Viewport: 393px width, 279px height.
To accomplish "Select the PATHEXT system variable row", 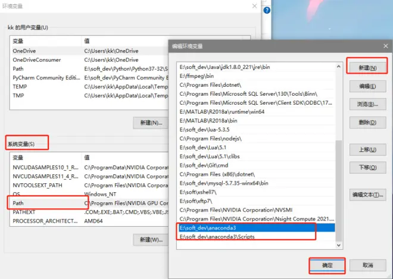I will pos(90,212).
